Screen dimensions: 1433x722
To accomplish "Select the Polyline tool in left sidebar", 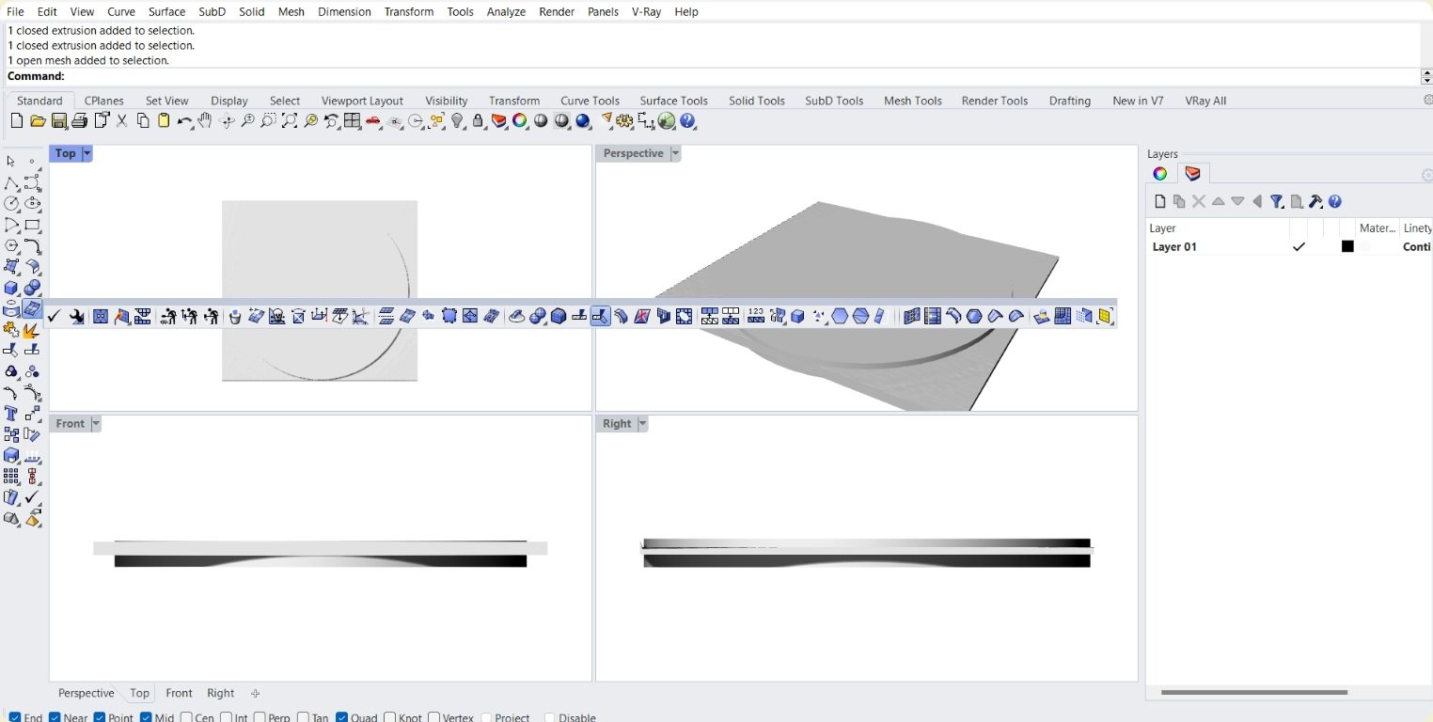I will click(11, 183).
